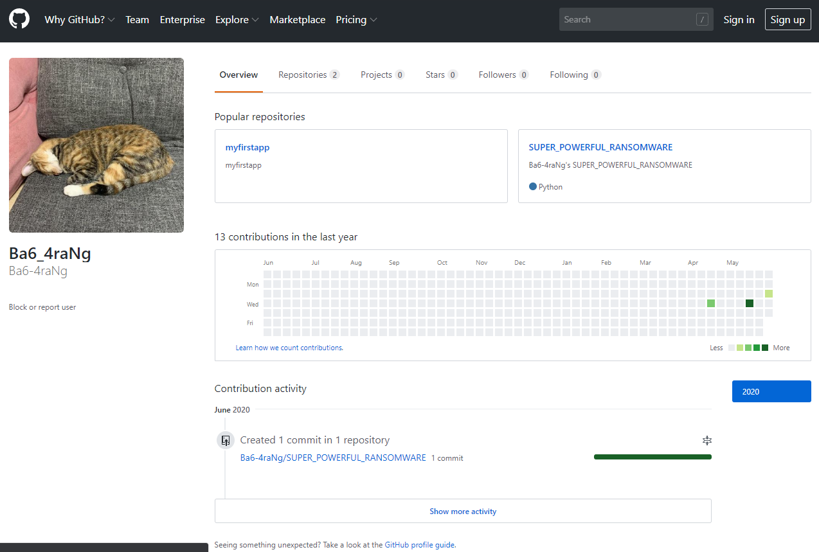Click the Ba6_4raNg profile name heading

(x=50, y=253)
